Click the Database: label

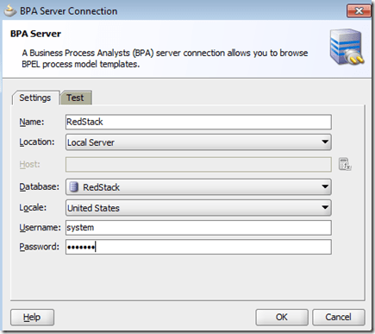[x=39, y=187]
